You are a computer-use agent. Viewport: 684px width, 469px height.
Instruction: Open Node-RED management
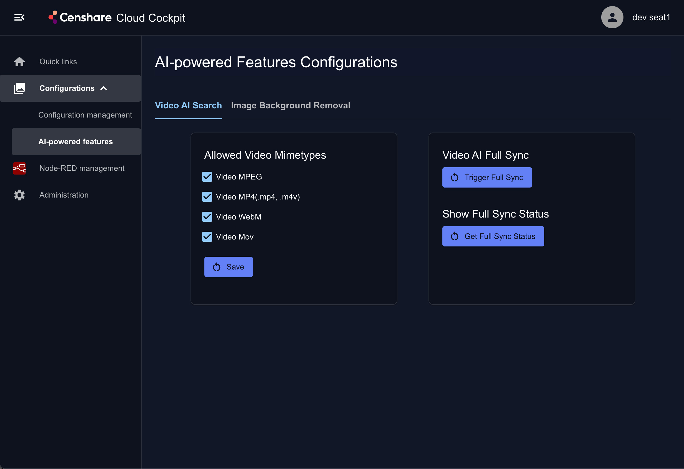point(71,168)
